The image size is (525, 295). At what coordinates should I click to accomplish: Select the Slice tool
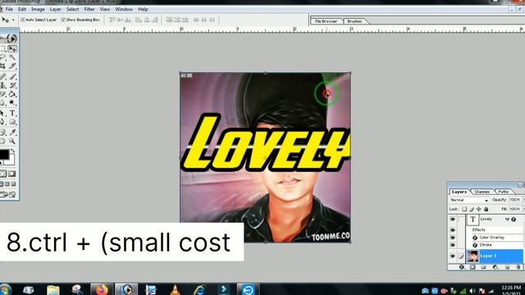point(13,66)
